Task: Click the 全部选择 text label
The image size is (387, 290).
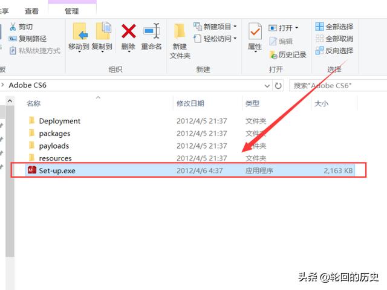Action: pos(339,27)
